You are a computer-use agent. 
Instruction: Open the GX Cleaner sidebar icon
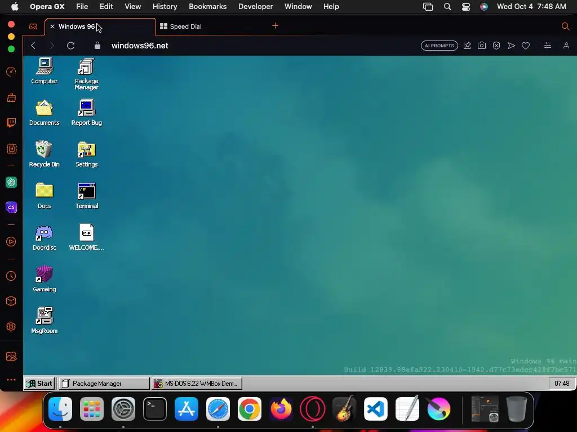pyautogui.click(x=11, y=97)
